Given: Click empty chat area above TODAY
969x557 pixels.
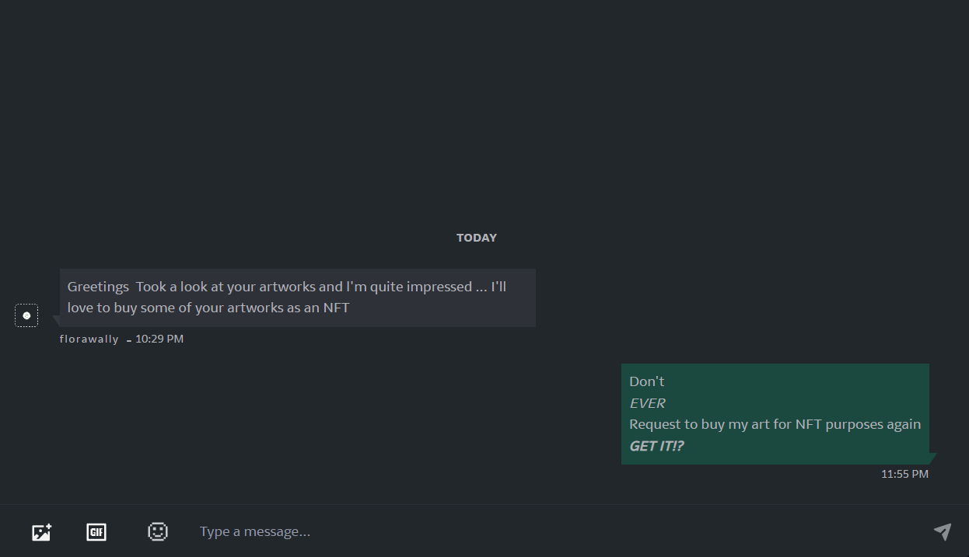Looking at the screenshot, I should tap(484, 109).
